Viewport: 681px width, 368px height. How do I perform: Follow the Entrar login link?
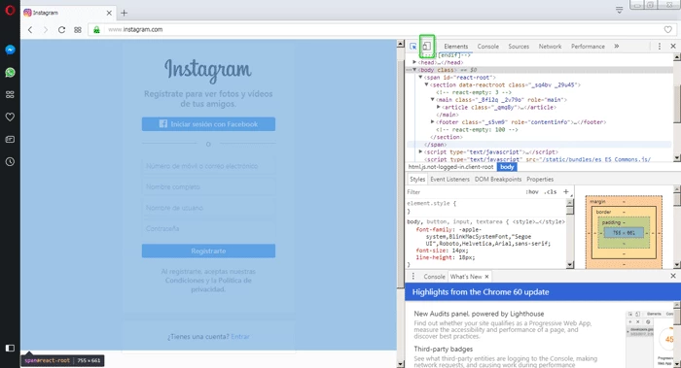240,336
